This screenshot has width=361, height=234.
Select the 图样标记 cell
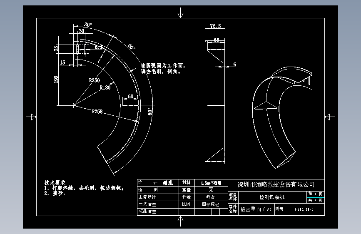tap(211, 204)
